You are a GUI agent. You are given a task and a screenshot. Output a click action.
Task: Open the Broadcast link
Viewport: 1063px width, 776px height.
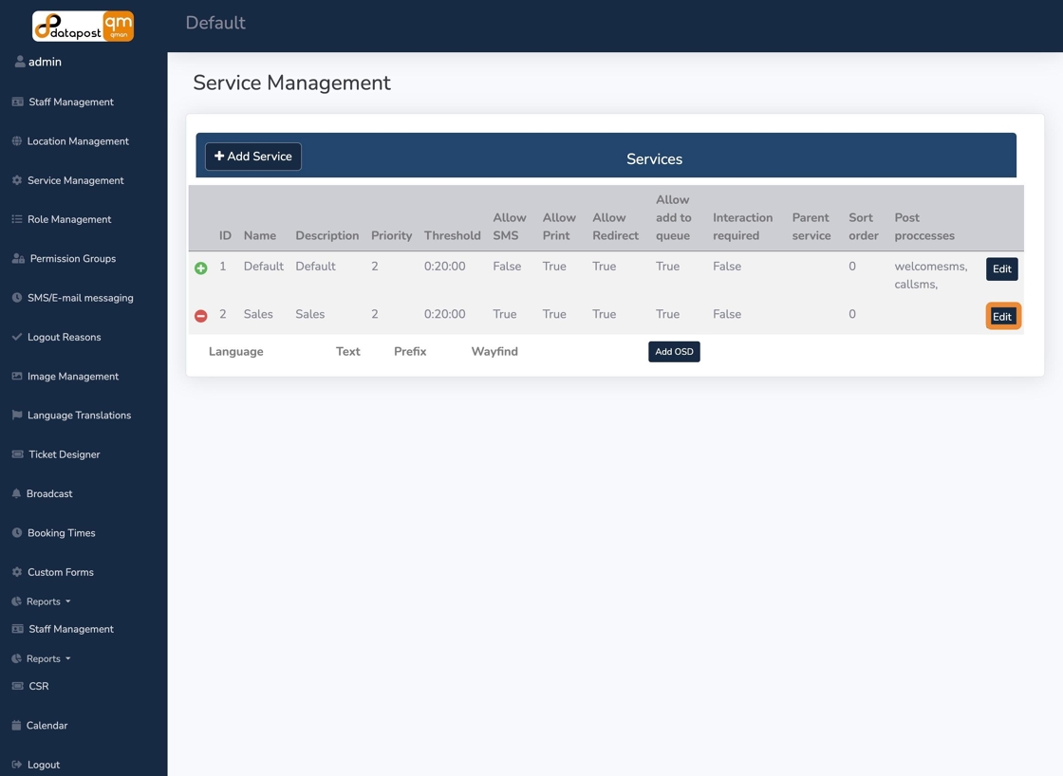(49, 493)
